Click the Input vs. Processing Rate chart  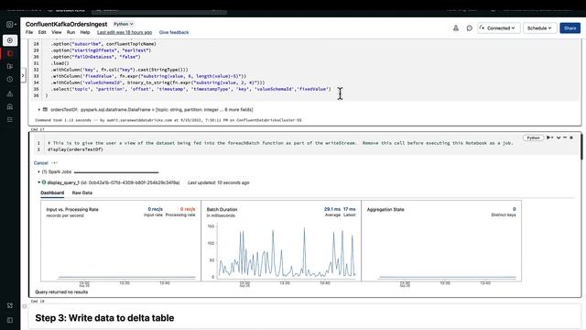pos(121,241)
